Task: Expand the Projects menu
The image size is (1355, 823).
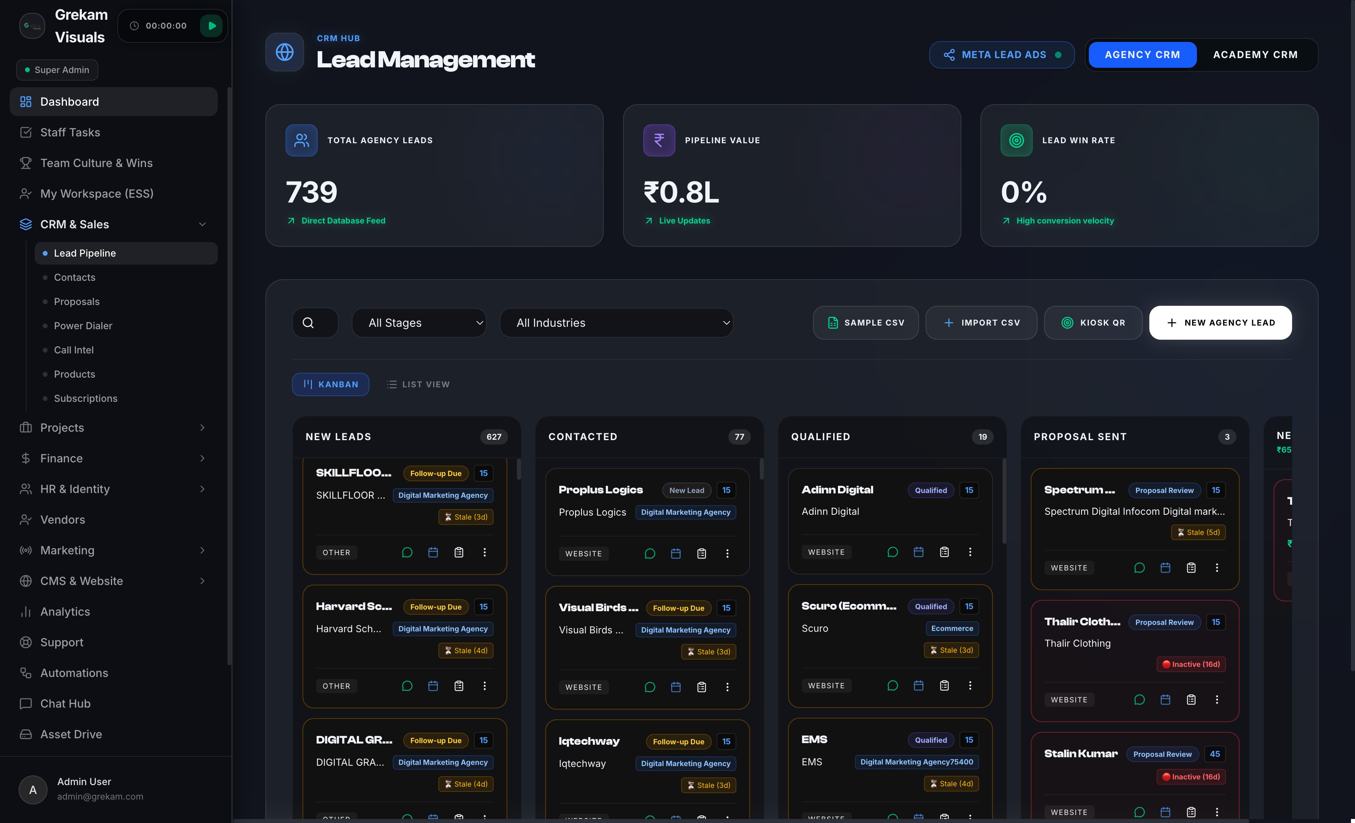Action: click(113, 428)
